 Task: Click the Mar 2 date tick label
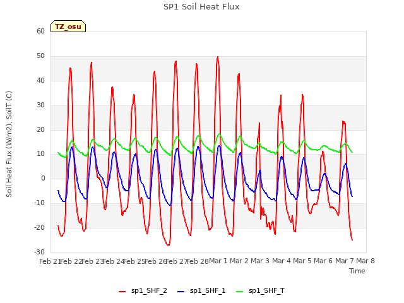coord(239,261)
